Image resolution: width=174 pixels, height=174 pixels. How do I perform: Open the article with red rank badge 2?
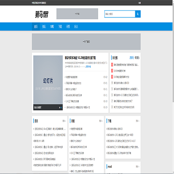coord(119,71)
